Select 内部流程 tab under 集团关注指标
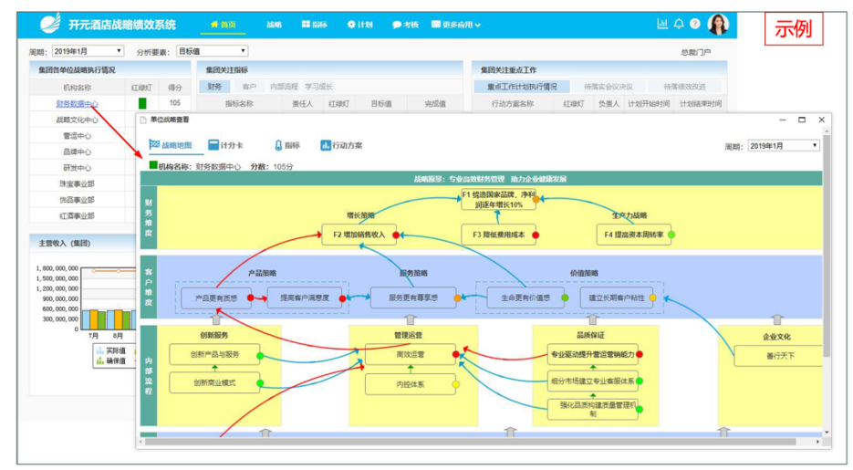Image resolution: width=853 pixels, height=470 pixels. [x=284, y=87]
